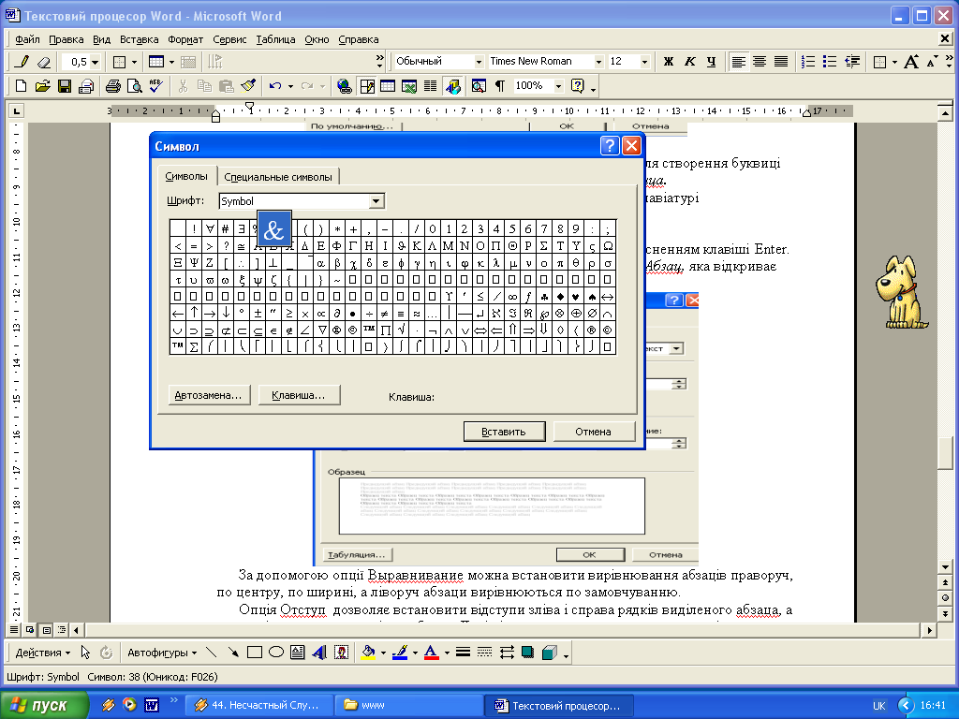Open the Таблица menu
The height and width of the screenshot is (719, 959).
(x=275, y=39)
